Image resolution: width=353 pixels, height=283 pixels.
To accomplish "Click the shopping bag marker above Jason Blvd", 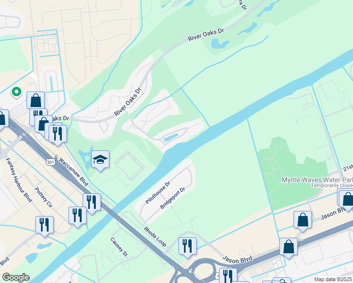I will [x=303, y=221].
